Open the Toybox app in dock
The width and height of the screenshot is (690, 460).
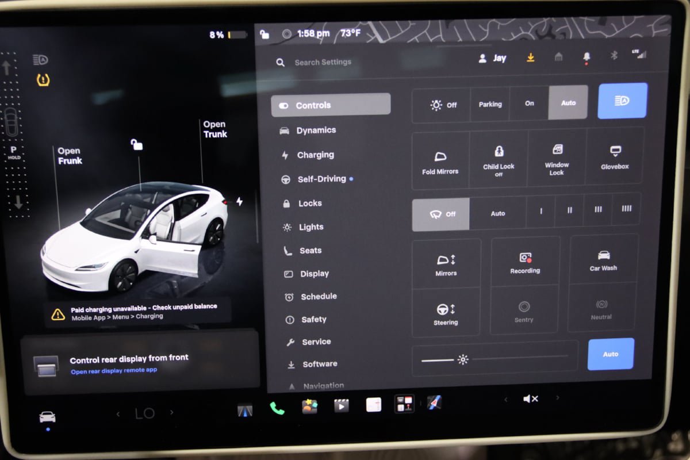309,407
